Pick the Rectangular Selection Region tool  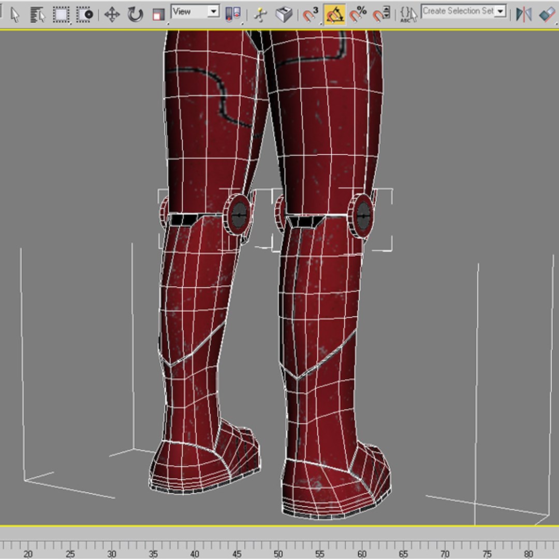point(61,15)
